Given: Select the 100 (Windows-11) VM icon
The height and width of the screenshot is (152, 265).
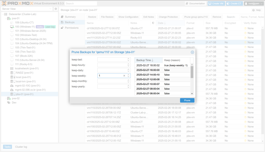Looking at the screenshot, I should coord(12,27).
